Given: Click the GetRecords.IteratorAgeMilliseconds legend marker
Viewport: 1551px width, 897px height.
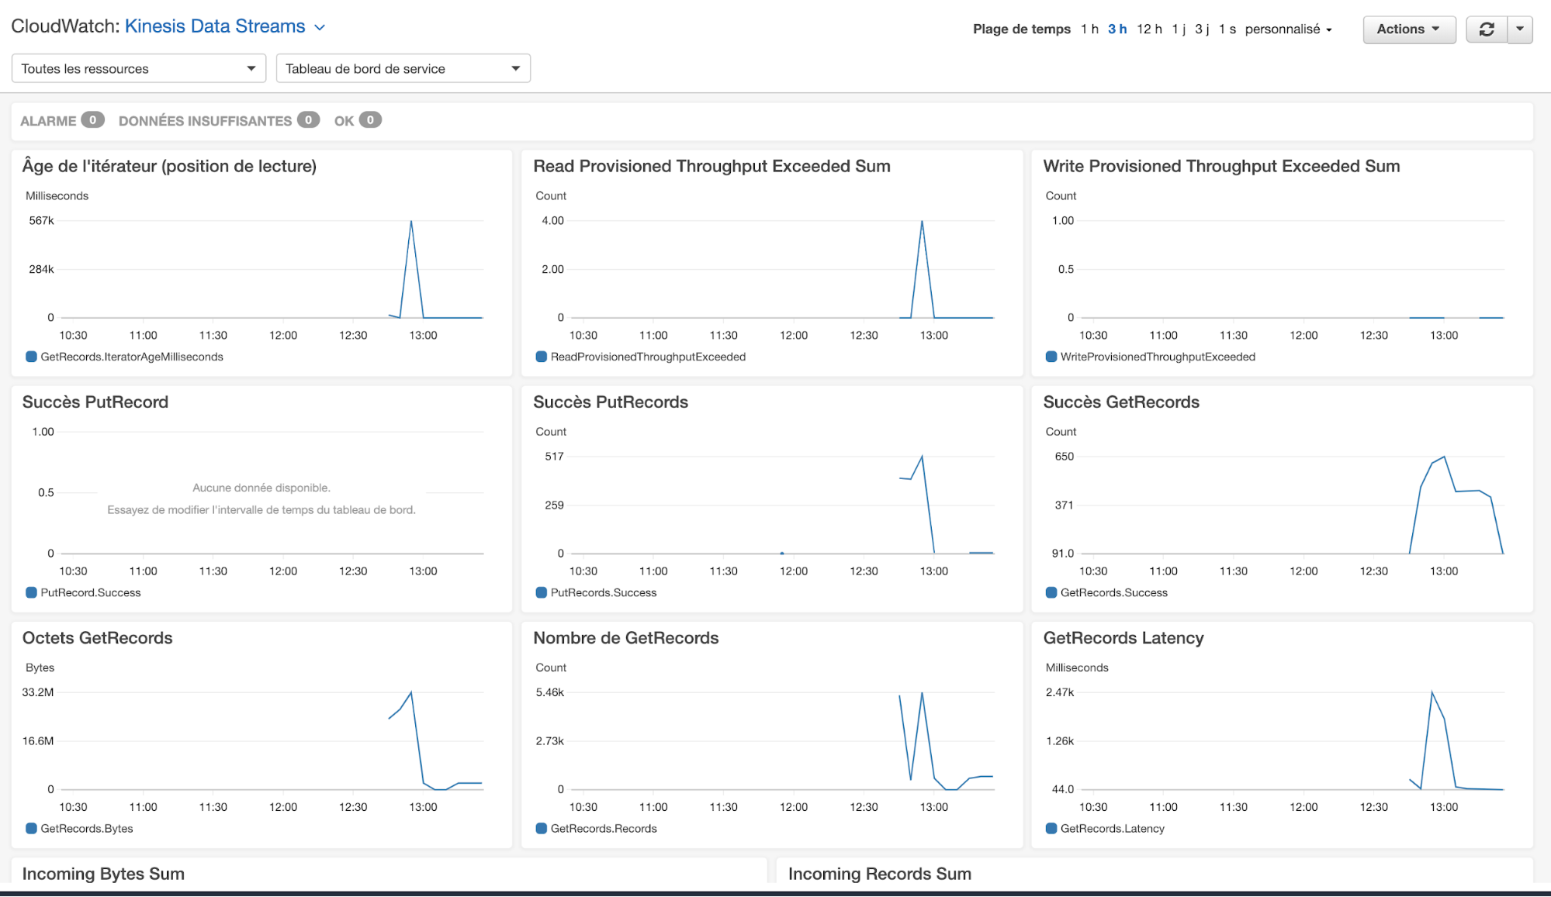Looking at the screenshot, I should coord(31,357).
